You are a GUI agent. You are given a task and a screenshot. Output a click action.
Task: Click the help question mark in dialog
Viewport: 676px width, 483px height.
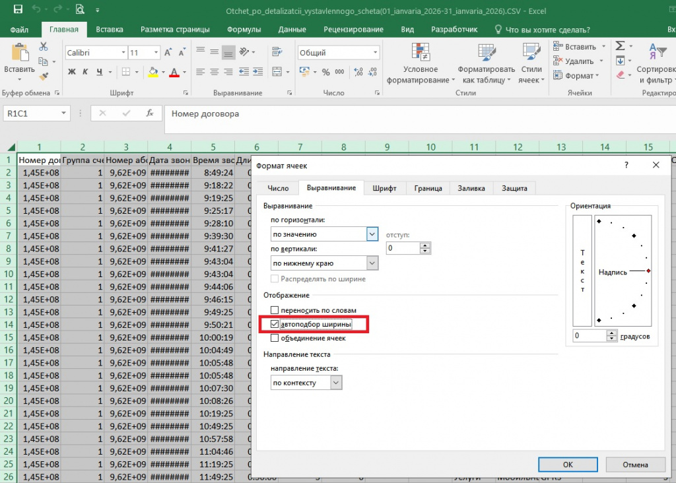[626, 165]
